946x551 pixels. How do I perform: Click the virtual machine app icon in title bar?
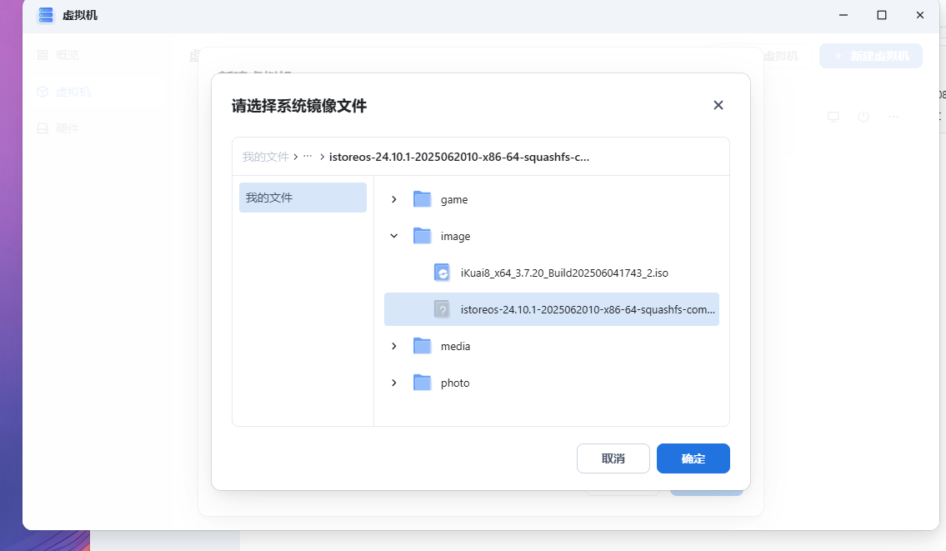[x=46, y=15]
